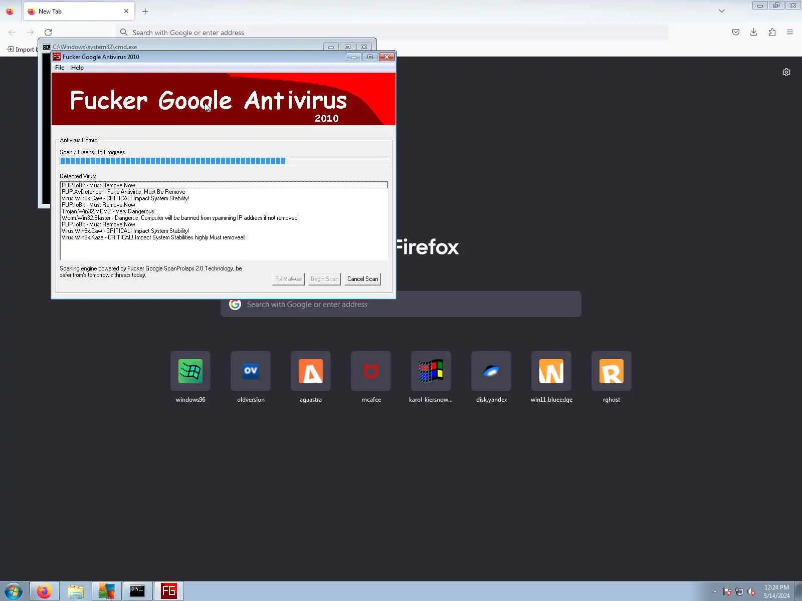Focus the Firefox address bar
Image resolution: width=802 pixels, height=601 pixels.
point(392,33)
